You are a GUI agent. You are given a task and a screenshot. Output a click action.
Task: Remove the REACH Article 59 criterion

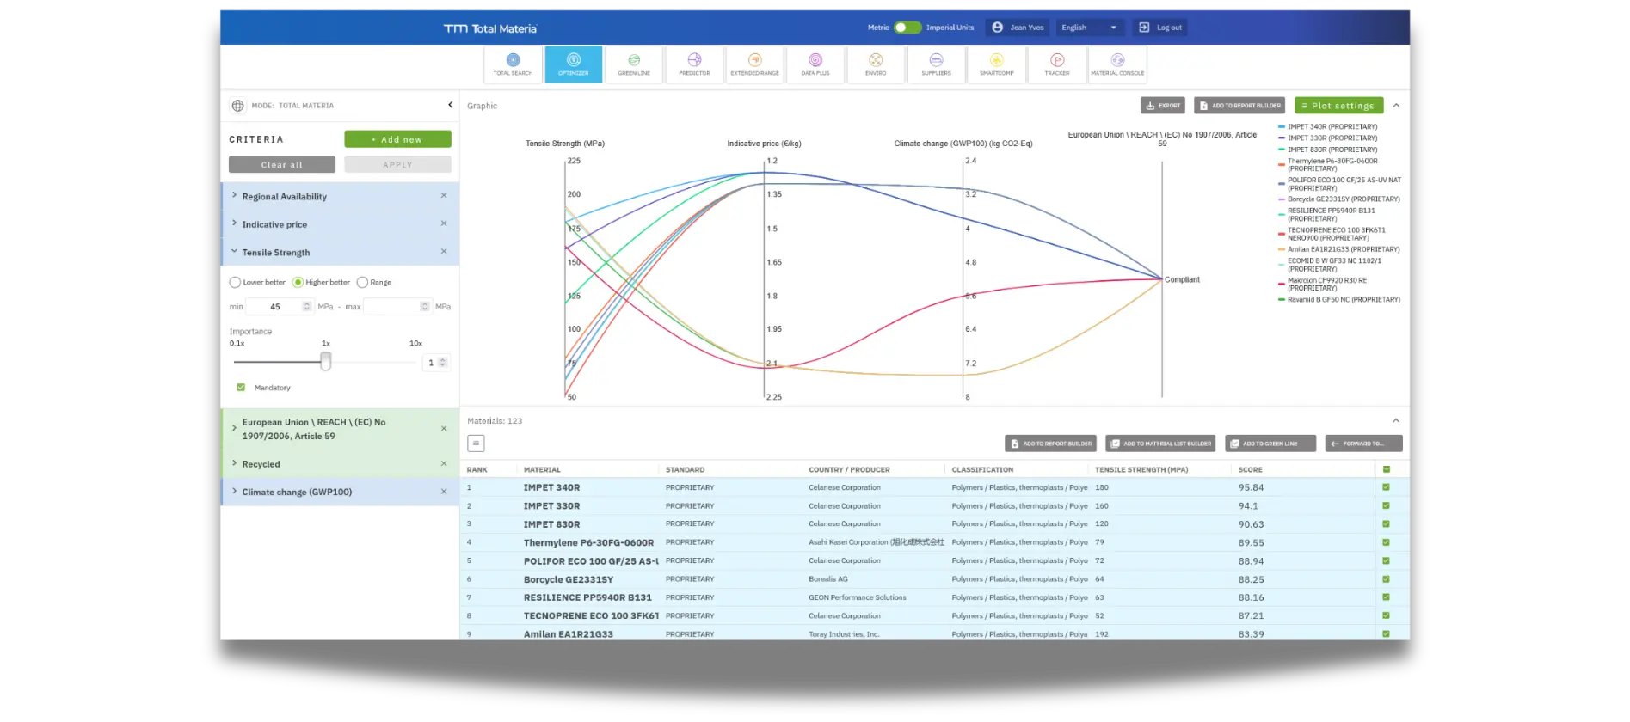(x=444, y=428)
